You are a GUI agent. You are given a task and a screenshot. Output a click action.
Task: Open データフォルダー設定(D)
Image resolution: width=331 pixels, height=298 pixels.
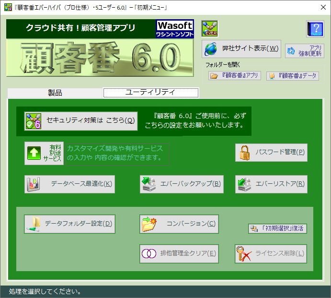pos(69,224)
